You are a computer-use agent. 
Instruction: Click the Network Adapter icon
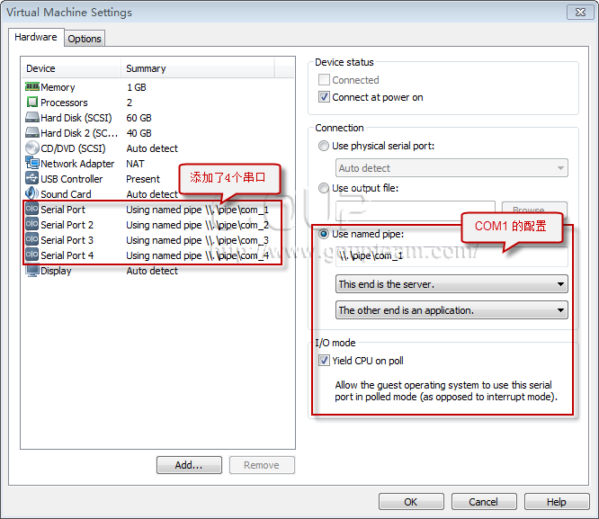click(x=32, y=163)
